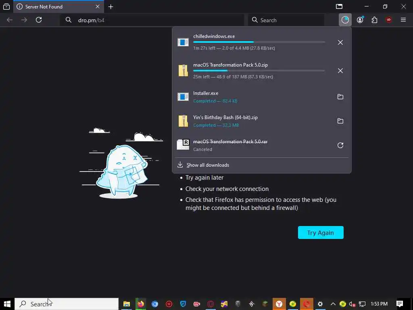Open a new tab with the plus button
The height and width of the screenshot is (310, 413).
111,7
